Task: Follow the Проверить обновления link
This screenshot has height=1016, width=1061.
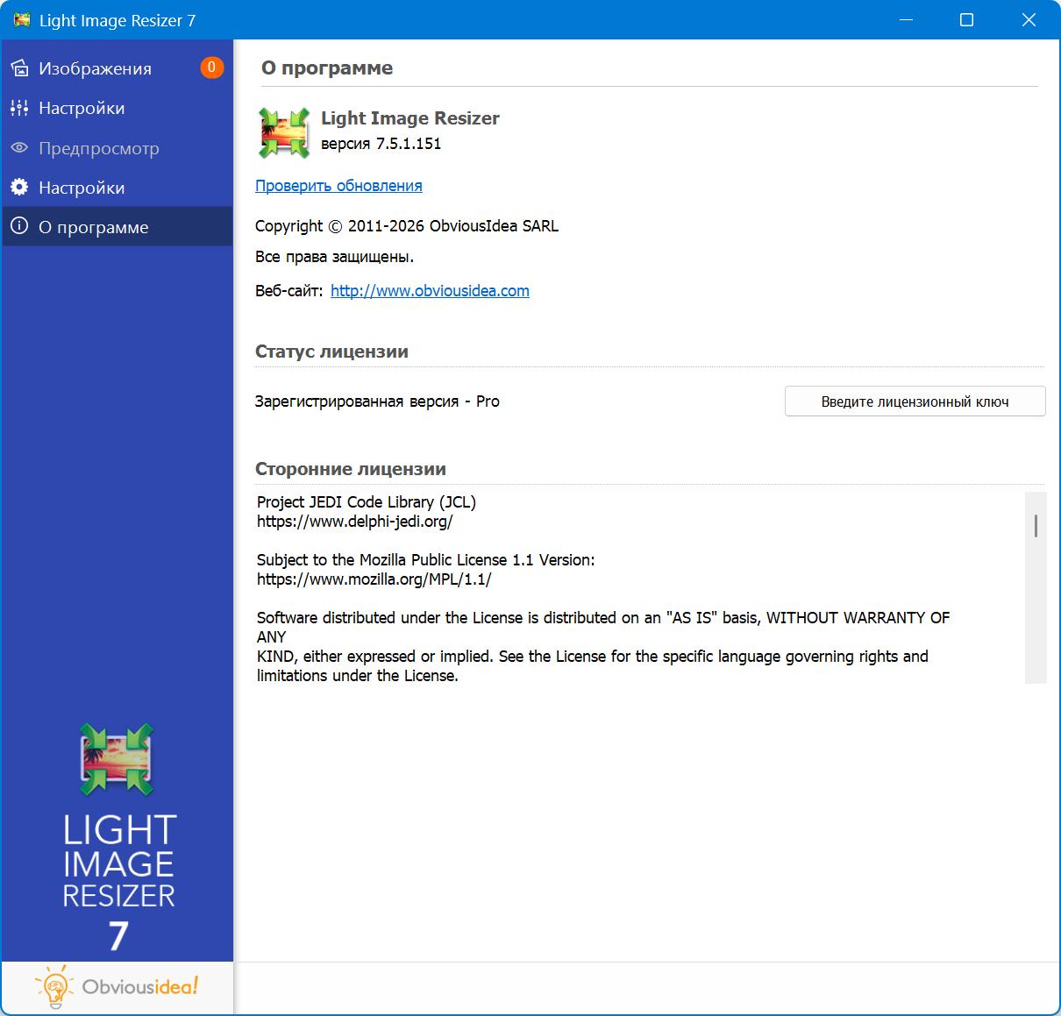Action: [x=338, y=186]
